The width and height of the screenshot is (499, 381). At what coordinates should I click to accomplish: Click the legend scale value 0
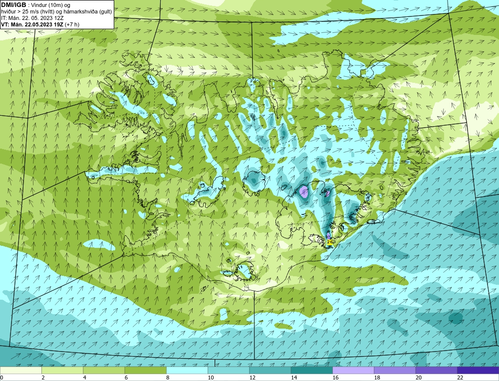[1, 378]
